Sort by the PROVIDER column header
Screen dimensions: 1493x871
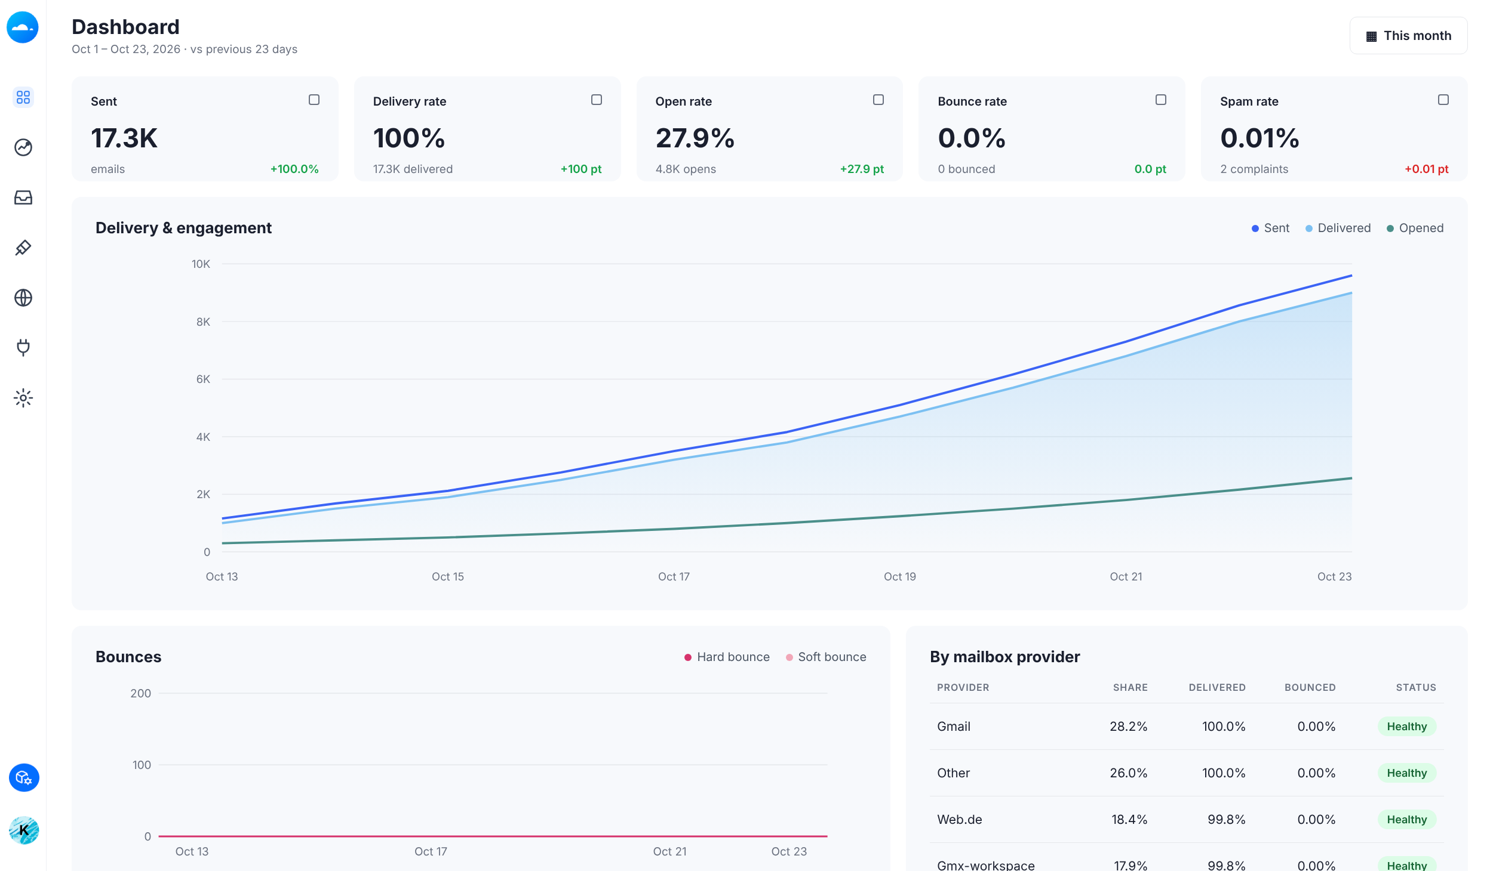pyautogui.click(x=963, y=688)
